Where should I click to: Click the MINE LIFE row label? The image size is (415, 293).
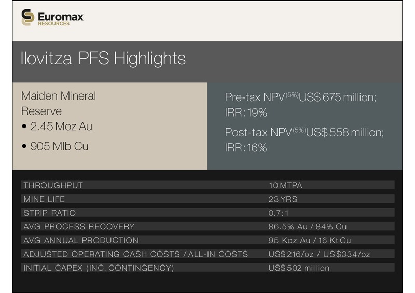click(44, 199)
